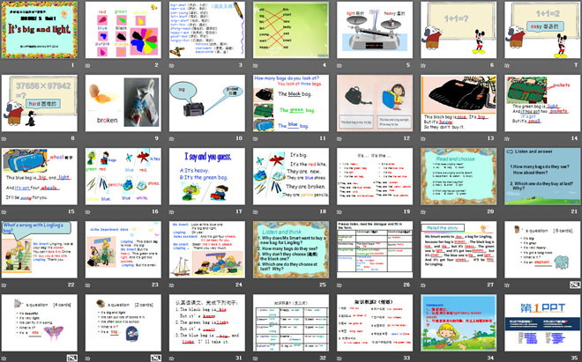The width and height of the screenshot is (582, 362).
Task: Click the animation star under slide 18
Action: pyautogui.click(x=256, y=212)
